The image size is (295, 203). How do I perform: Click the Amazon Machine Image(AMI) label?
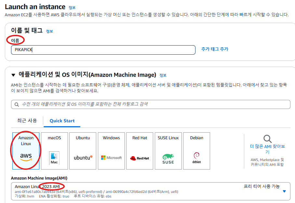39,178
